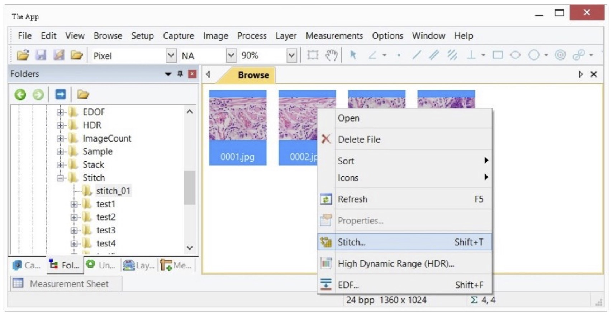This screenshot has height=316, width=613.
Task: Open the Pixel unit dropdown
Action: click(171, 55)
